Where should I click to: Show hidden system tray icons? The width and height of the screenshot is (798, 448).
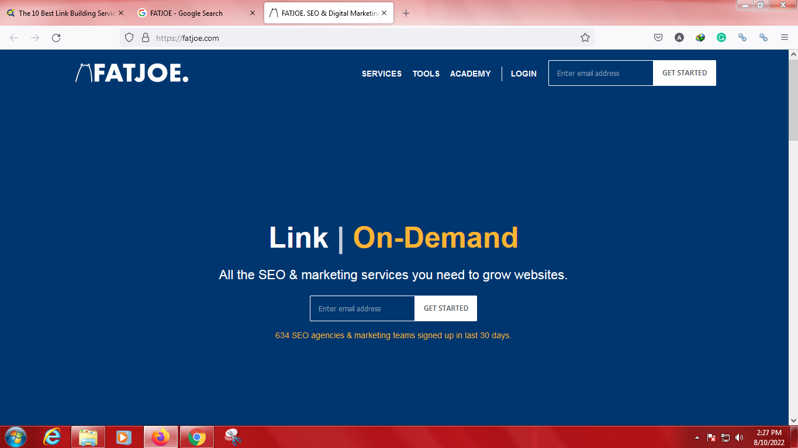pyautogui.click(x=697, y=437)
